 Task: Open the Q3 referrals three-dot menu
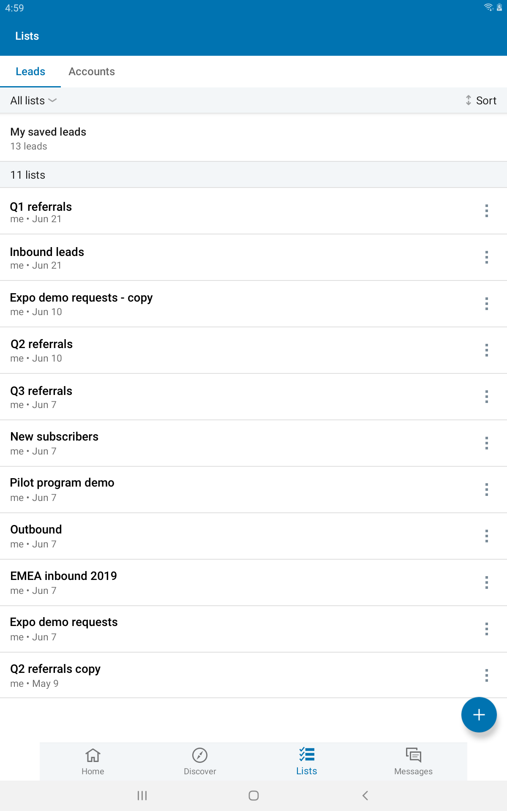coord(487,397)
